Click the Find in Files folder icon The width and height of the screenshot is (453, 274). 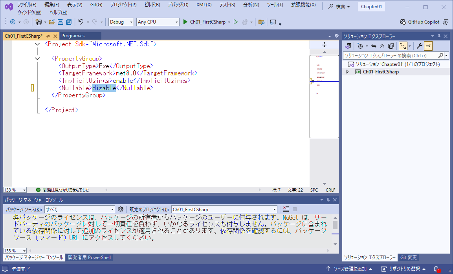pyautogui.click(x=261, y=22)
